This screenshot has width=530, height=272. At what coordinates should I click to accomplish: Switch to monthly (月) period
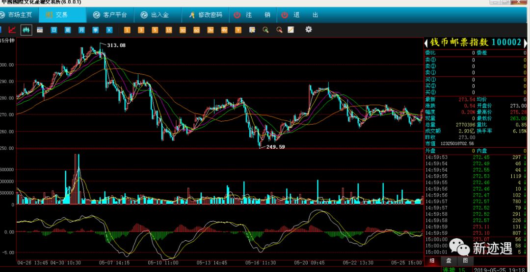click(x=82, y=30)
